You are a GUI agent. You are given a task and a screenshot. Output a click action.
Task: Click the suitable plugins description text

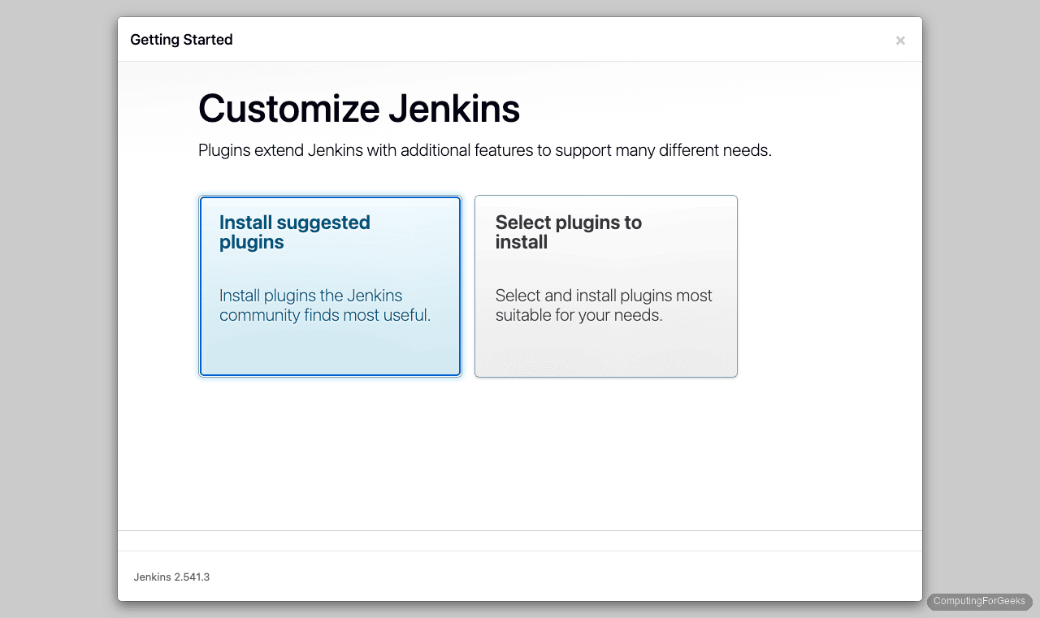coord(604,305)
